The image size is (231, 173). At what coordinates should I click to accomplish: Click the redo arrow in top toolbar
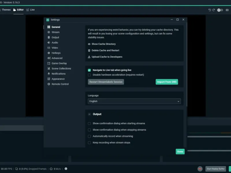click(x=214, y=10)
